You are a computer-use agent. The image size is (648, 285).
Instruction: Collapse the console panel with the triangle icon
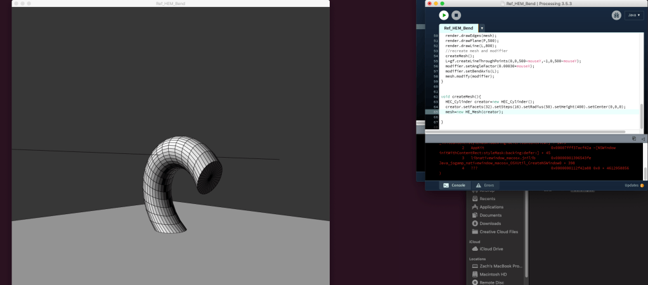click(642, 138)
